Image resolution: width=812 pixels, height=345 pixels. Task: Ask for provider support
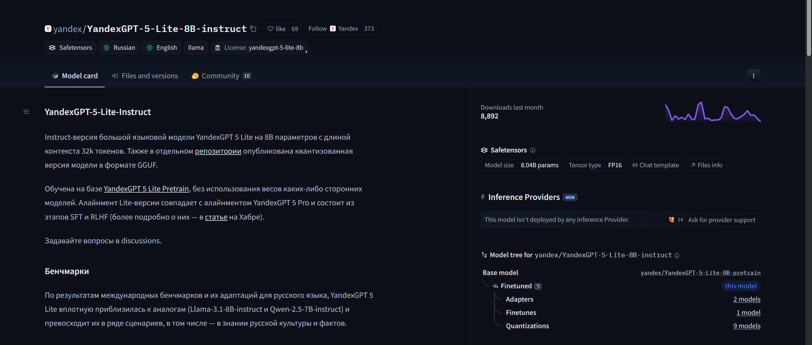click(711, 220)
